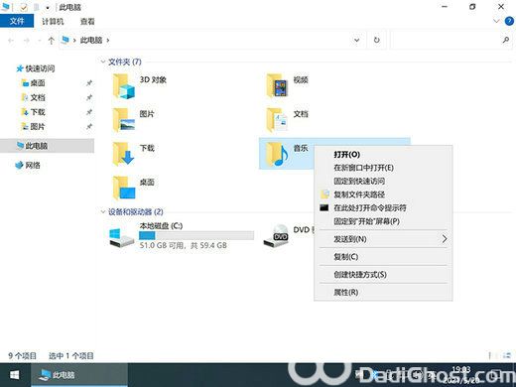Select 图片 in navigation pane
This screenshot has width=516, height=387.
(33, 126)
